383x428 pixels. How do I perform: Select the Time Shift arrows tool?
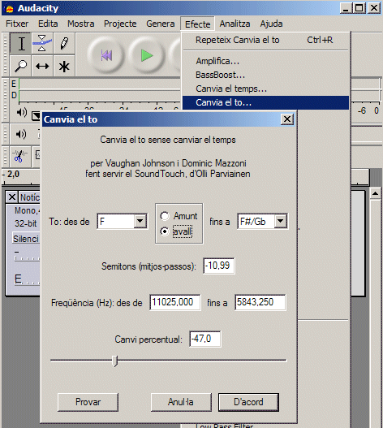(x=42, y=66)
